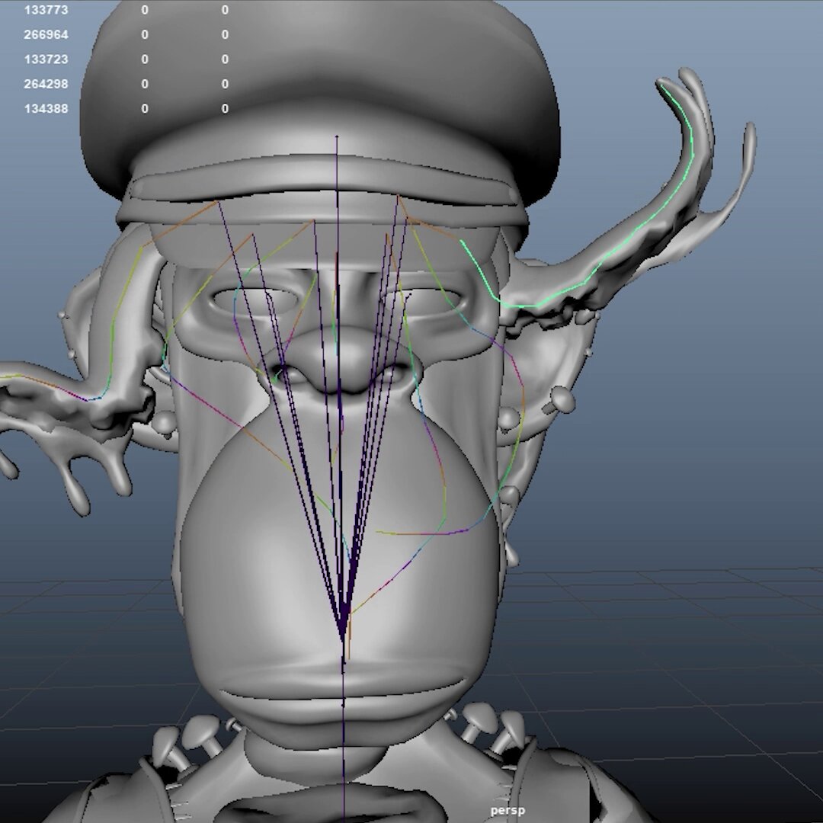The height and width of the screenshot is (823, 823).
Task: Select the character's nose in viewport
Action: coord(341,362)
